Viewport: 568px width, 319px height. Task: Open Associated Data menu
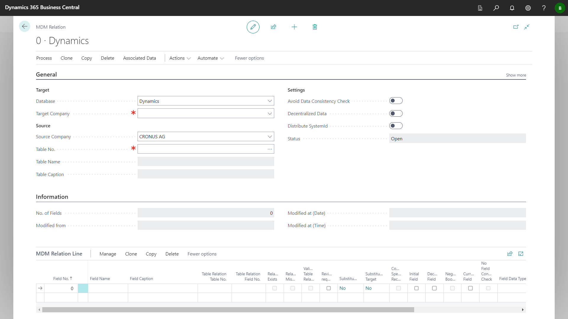click(140, 58)
